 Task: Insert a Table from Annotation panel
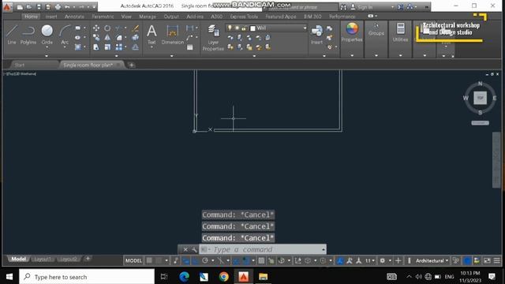click(x=190, y=47)
